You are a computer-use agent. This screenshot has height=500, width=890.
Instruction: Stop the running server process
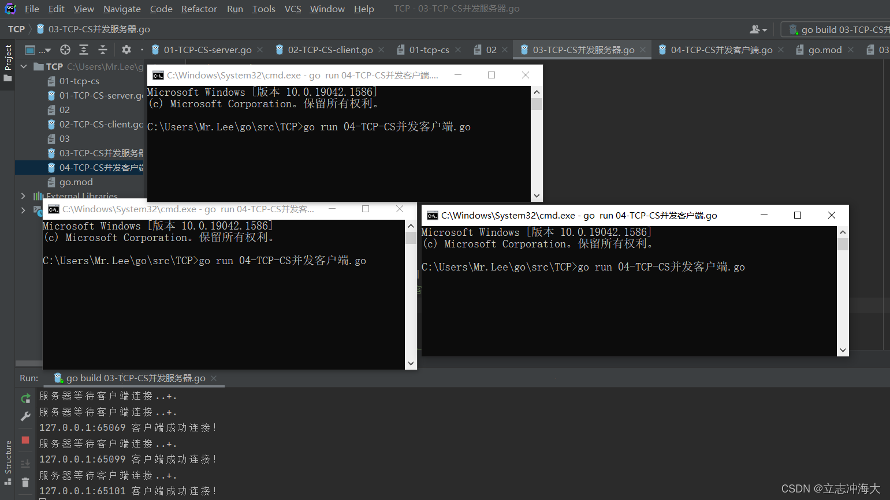click(x=25, y=440)
